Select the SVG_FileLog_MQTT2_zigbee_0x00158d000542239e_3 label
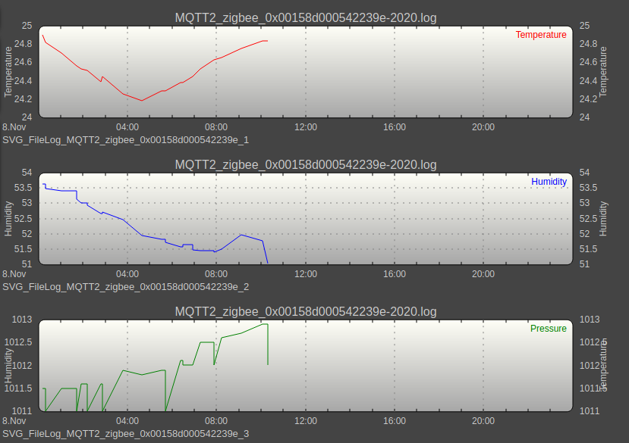 [x=125, y=434]
